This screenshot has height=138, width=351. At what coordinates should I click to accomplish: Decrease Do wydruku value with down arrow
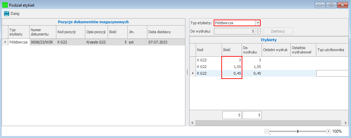click(258, 33)
